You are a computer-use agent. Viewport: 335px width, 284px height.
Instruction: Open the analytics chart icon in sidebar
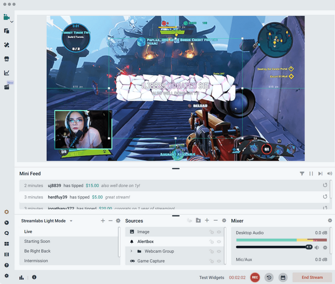coord(7,73)
